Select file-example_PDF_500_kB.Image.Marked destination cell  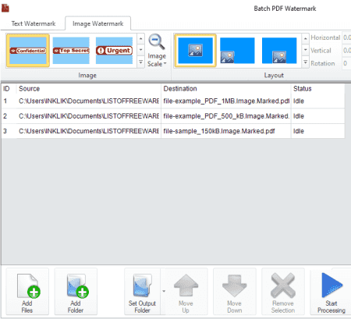[x=226, y=116]
